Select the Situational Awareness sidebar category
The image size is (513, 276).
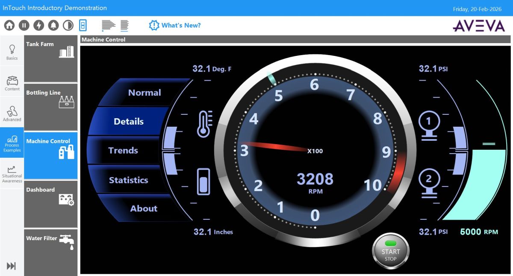12,174
